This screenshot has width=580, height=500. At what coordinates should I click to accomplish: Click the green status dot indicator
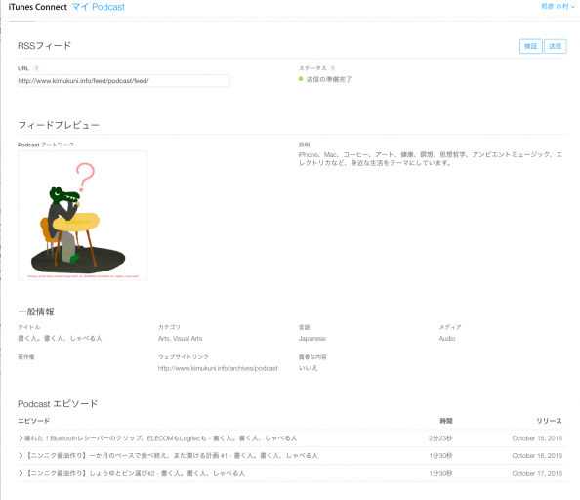[301, 79]
